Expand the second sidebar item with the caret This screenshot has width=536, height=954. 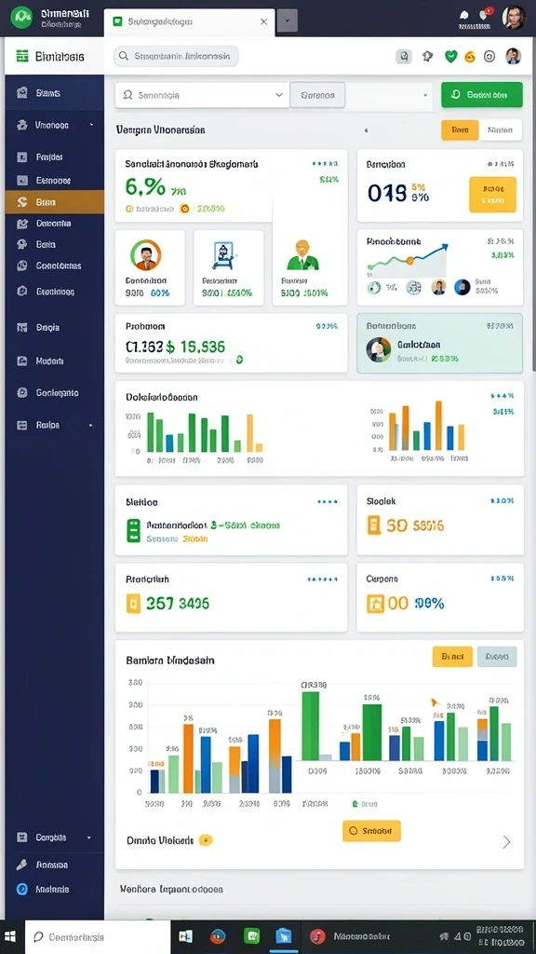(x=54, y=126)
